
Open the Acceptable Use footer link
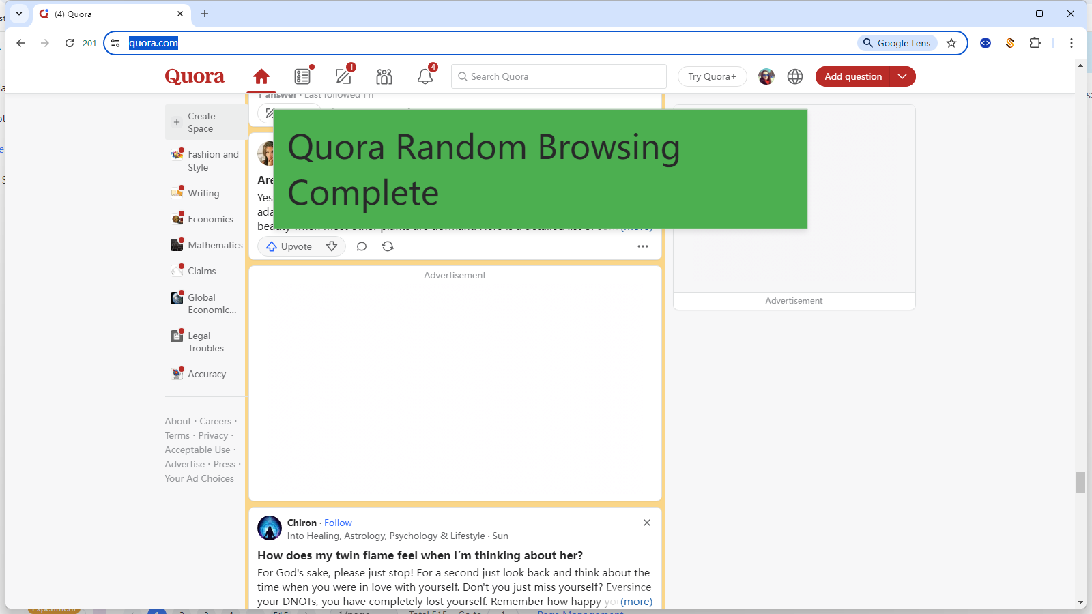point(197,450)
